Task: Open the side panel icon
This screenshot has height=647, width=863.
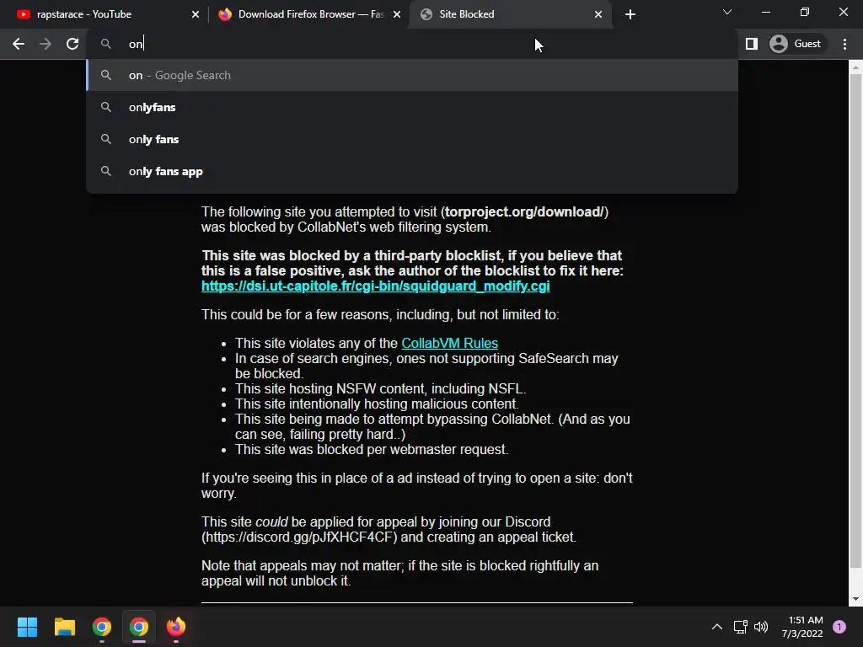Action: pos(751,44)
